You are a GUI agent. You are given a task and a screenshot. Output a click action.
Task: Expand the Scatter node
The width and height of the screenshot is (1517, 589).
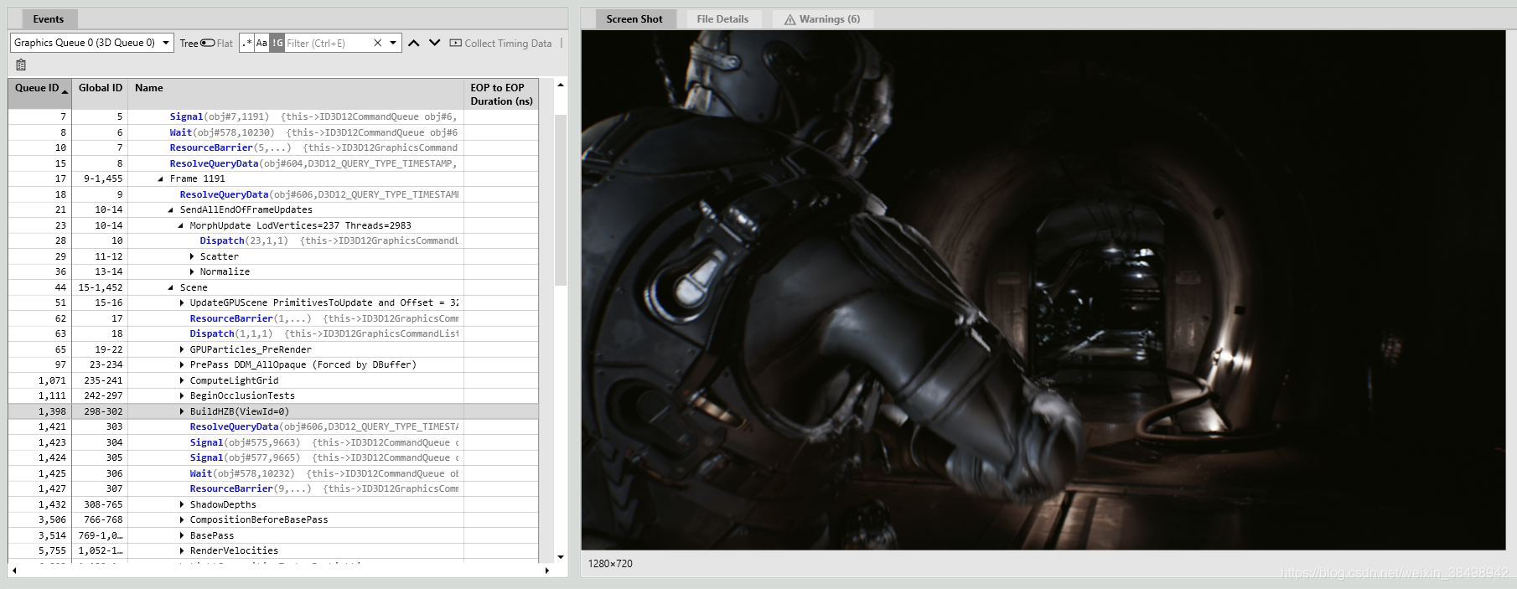point(192,256)
